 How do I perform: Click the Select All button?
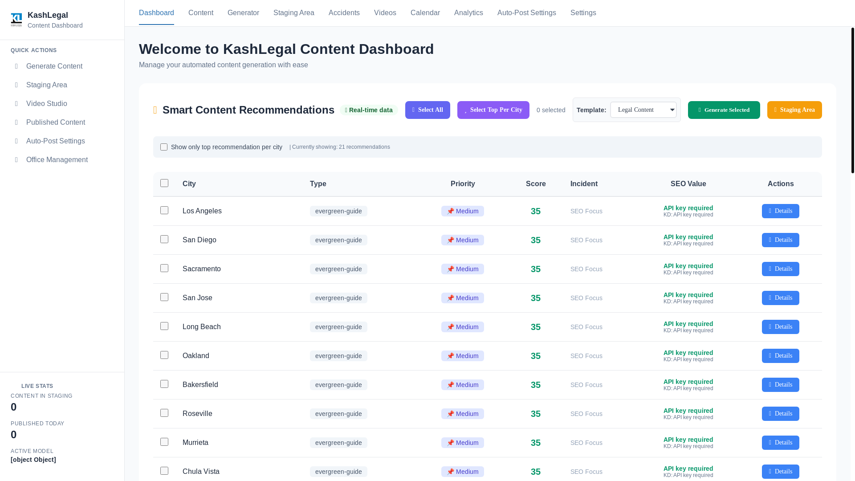pos(427,110)
